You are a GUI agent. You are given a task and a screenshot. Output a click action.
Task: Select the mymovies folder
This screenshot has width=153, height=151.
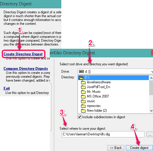coord(94,106)
